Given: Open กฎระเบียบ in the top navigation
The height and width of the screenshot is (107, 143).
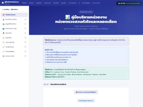Looking at the screenshot, I should point(64,3).
